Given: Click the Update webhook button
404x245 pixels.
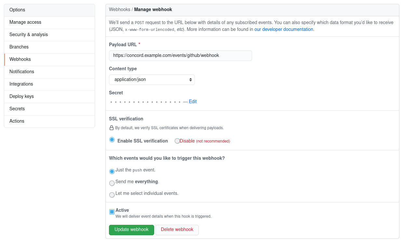Looking at the screenshot, I should [131, 230].
